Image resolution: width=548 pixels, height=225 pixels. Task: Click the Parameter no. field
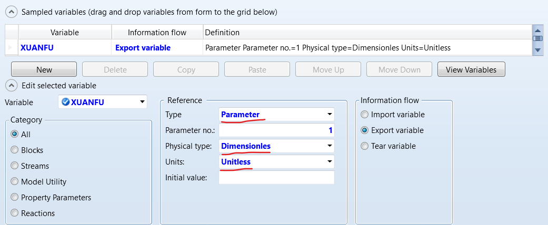276,130
